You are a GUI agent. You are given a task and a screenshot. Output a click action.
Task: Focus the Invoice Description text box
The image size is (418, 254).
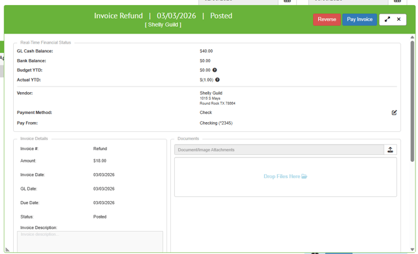point(90,242)
